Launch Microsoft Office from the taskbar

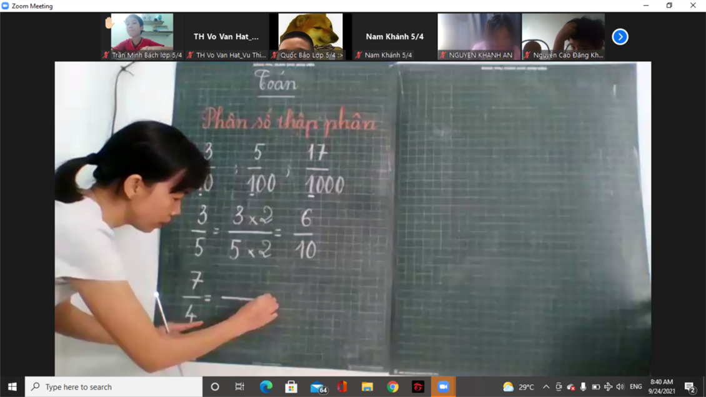(342, 387)
